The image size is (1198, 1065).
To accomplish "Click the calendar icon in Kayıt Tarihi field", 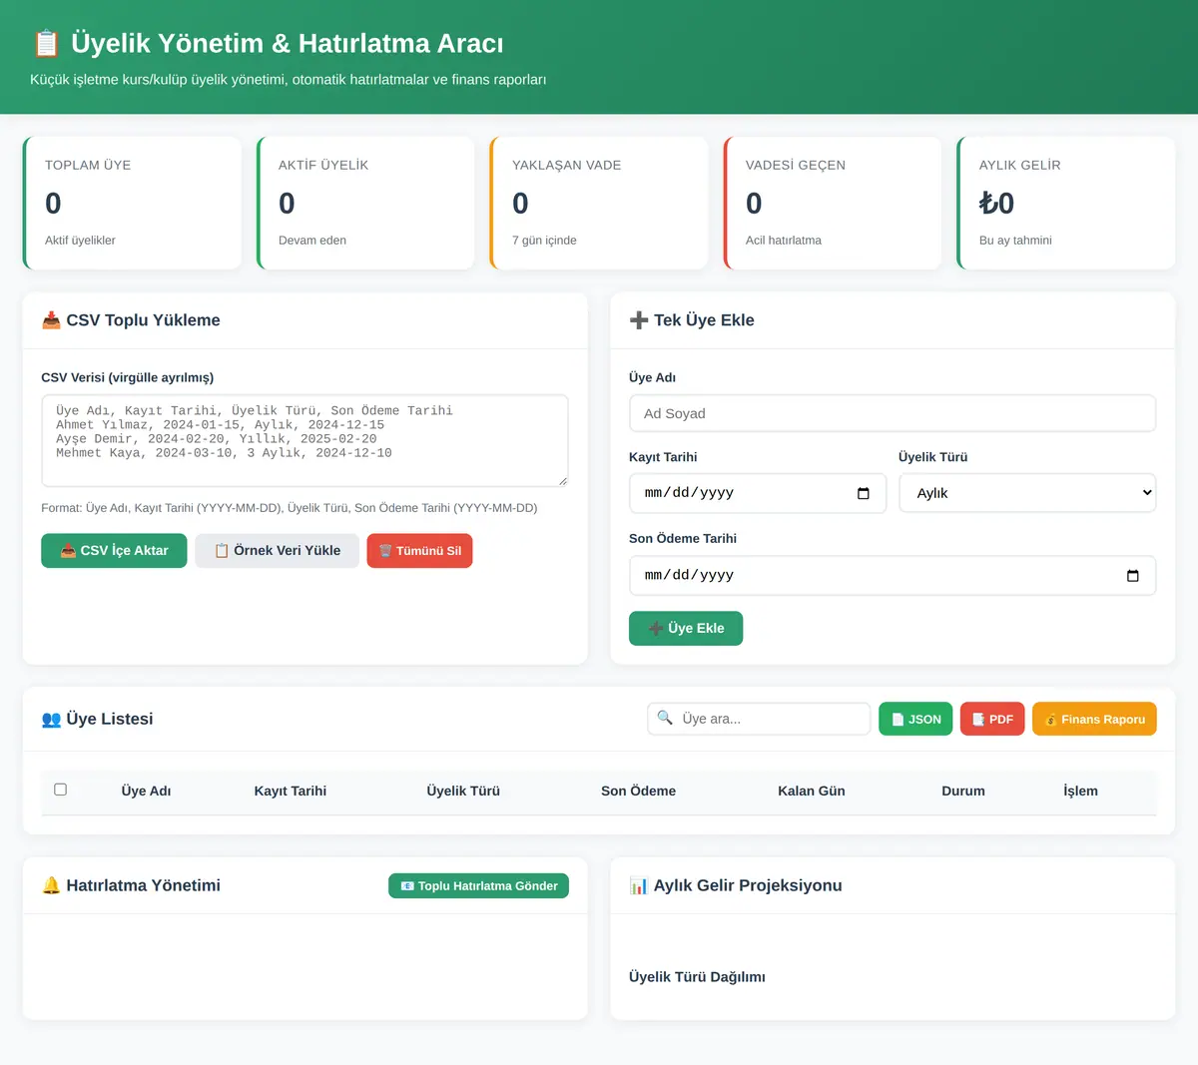I will (x=864, y=493).
